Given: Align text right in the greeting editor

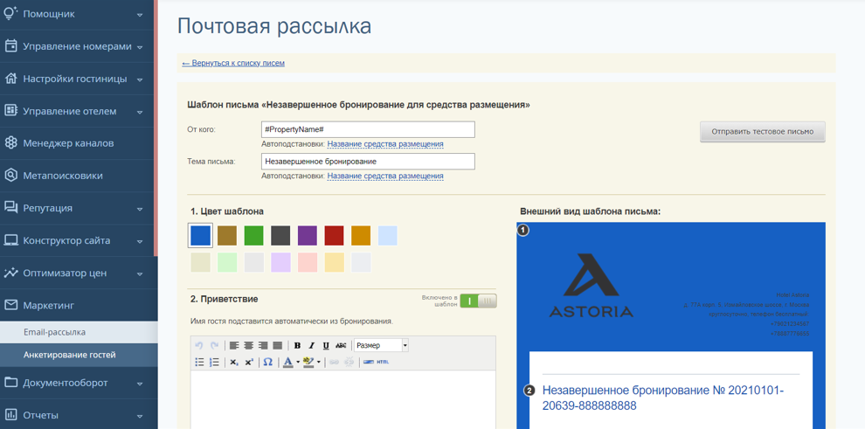Looking at the screenshot, I should tap(263, 345).
